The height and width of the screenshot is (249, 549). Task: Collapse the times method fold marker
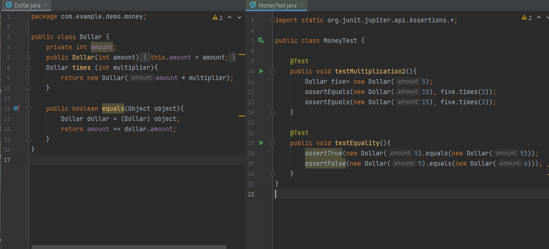click(29, 67)
